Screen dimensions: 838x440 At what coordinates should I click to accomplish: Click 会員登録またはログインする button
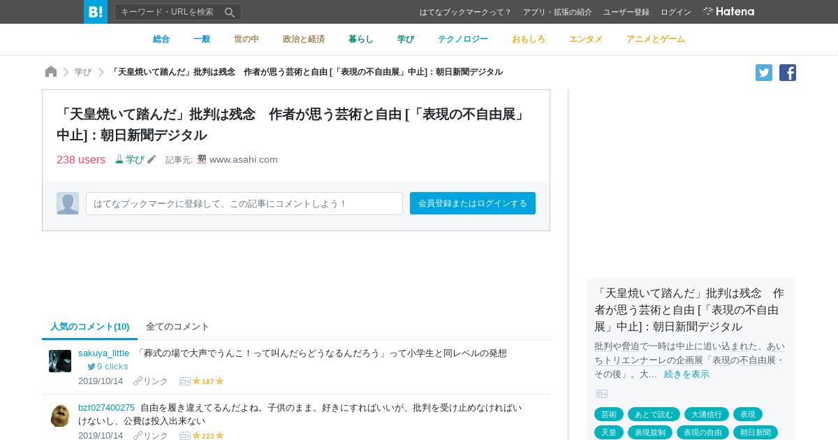tap(473, 203)
